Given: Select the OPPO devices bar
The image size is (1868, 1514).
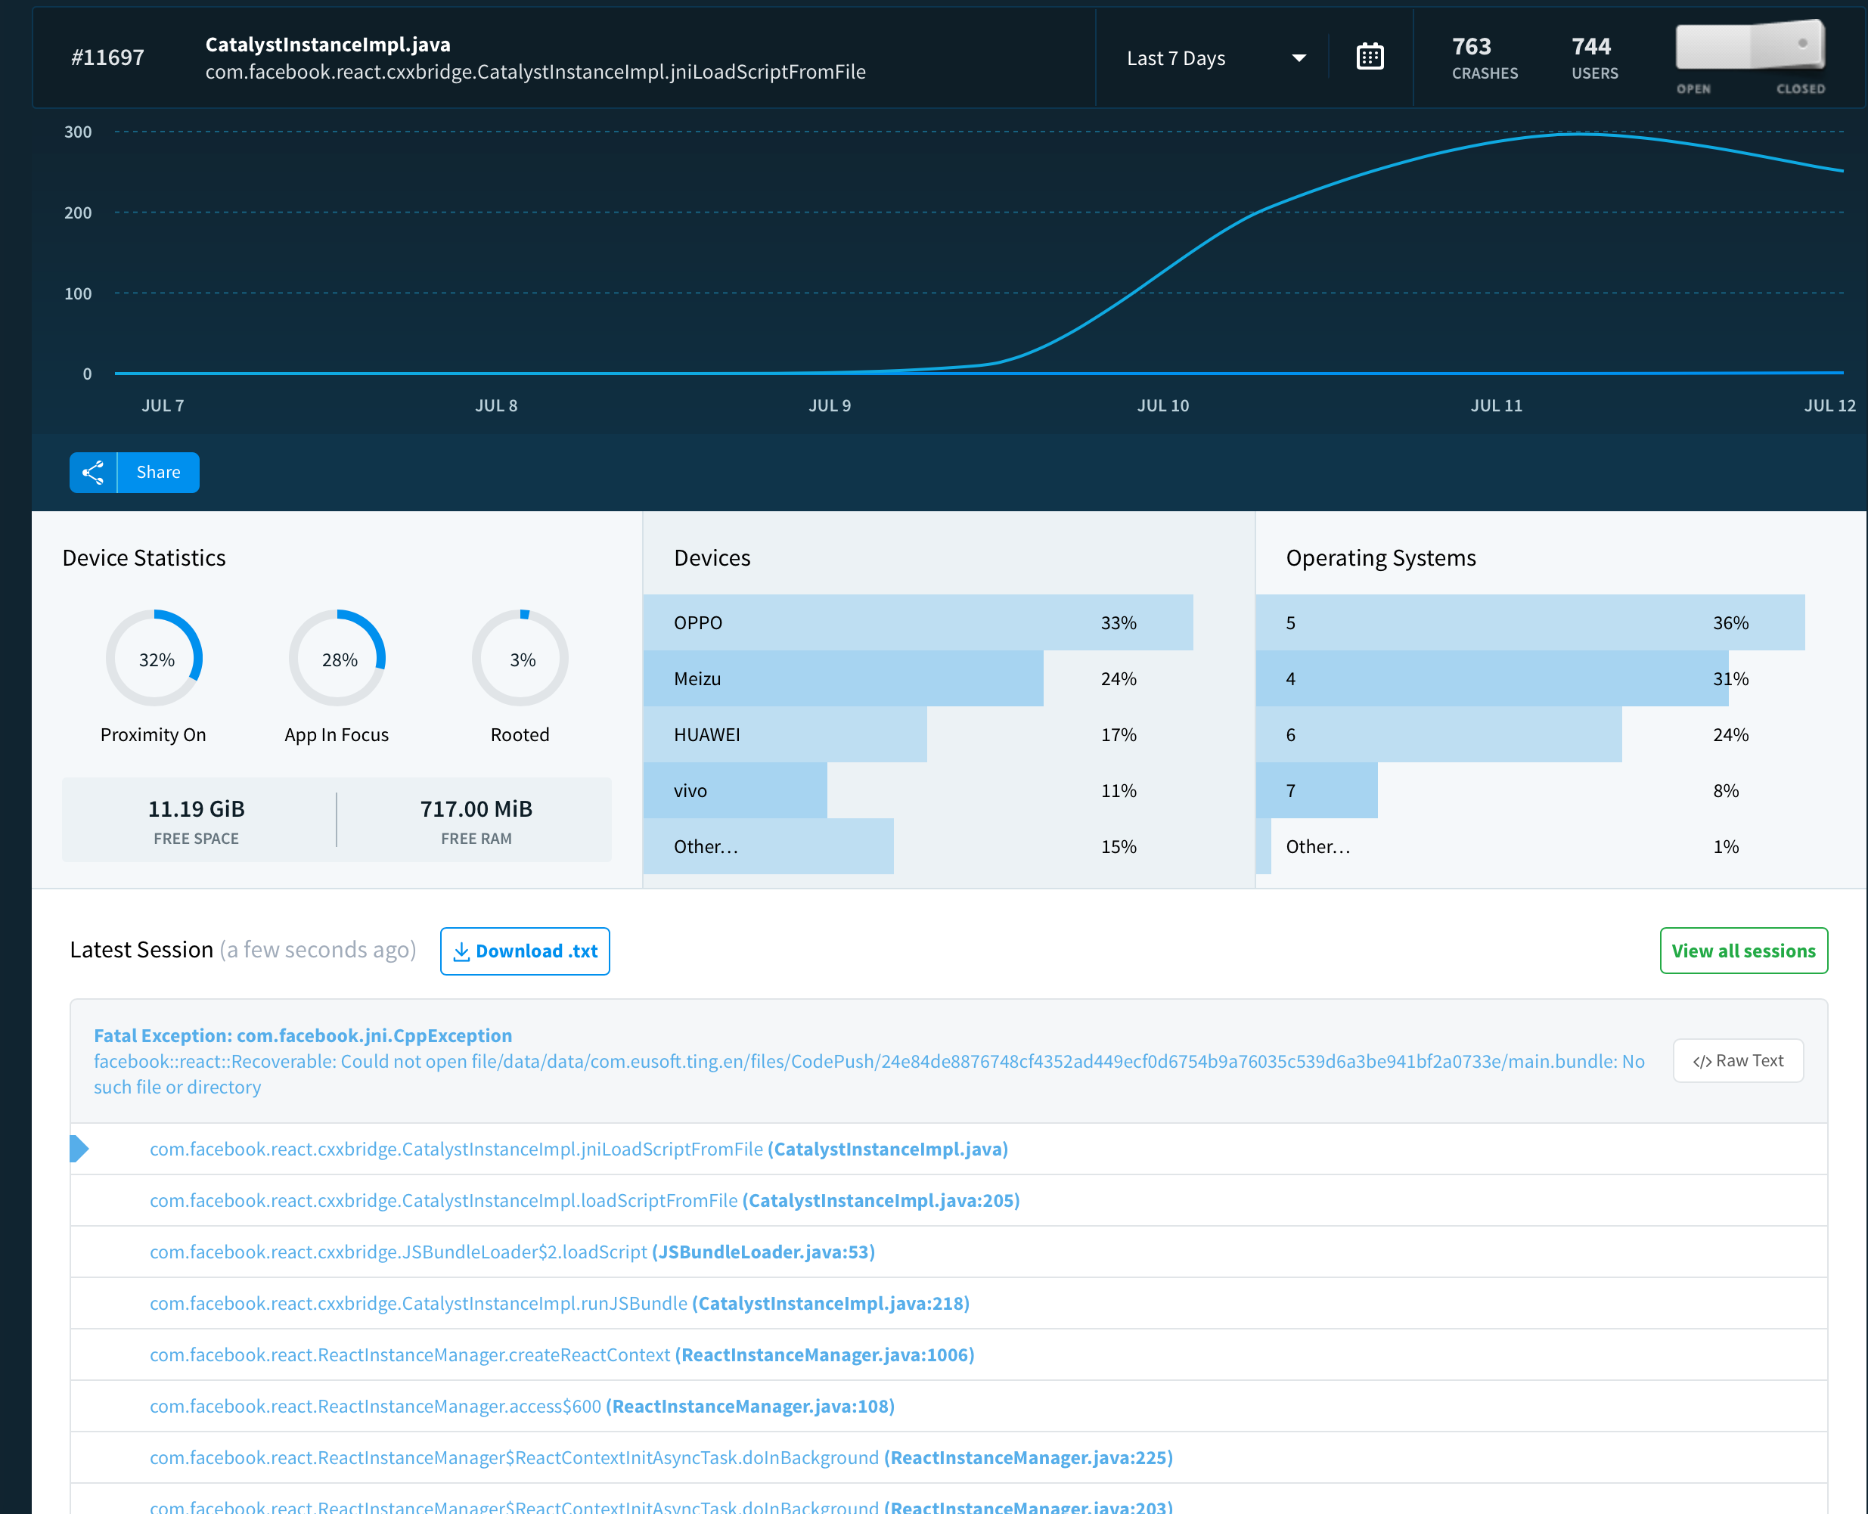Looking at the screenshot, I should click(x=917, y=622).
